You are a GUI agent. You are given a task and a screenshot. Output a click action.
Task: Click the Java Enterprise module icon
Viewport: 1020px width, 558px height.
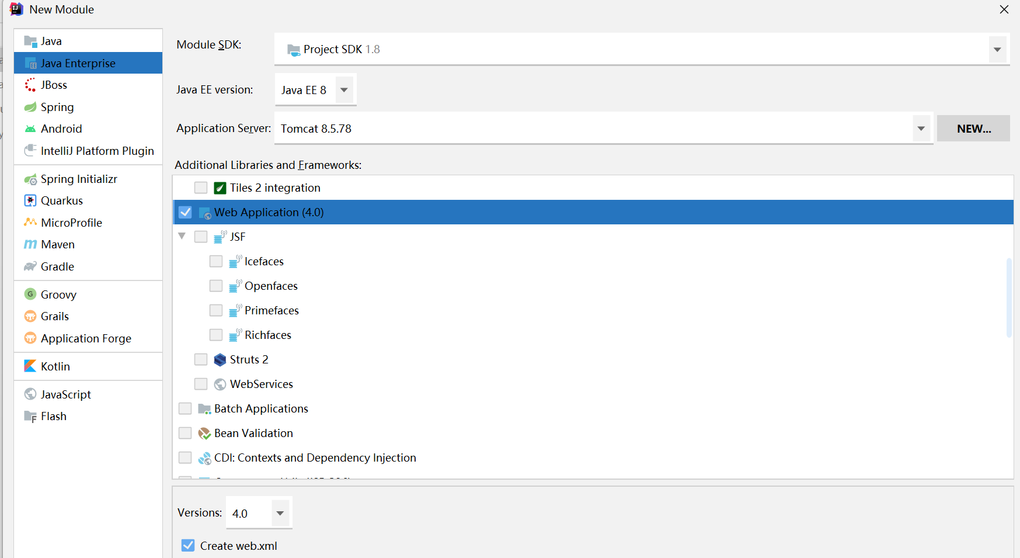(x=30, y=63)
